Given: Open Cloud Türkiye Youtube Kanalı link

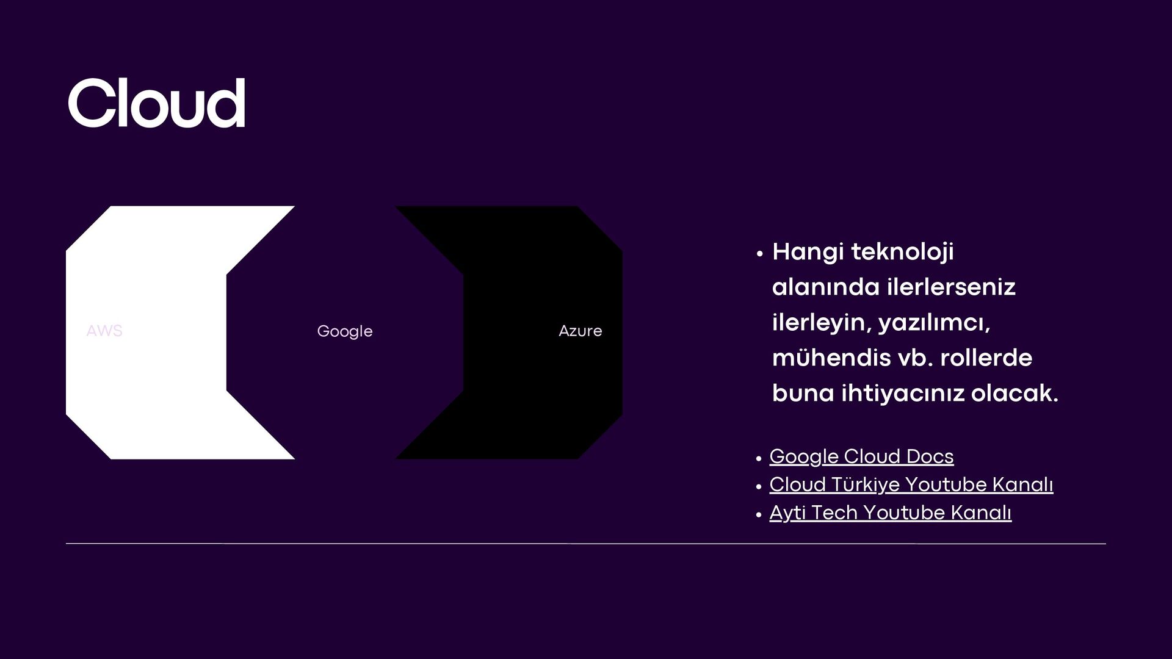Looking at the screenshot, I should (x=911, y=484).
